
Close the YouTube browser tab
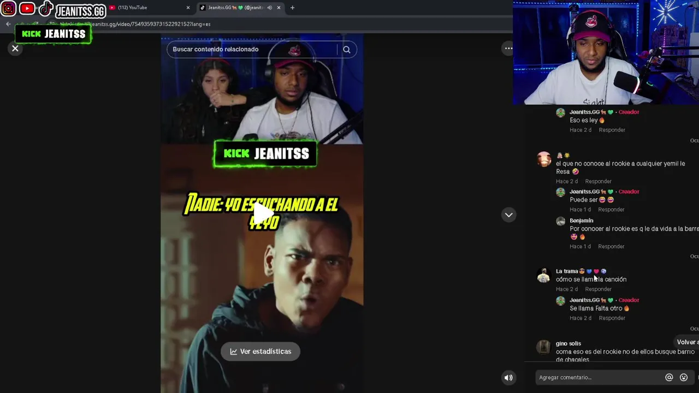[188, 8]
